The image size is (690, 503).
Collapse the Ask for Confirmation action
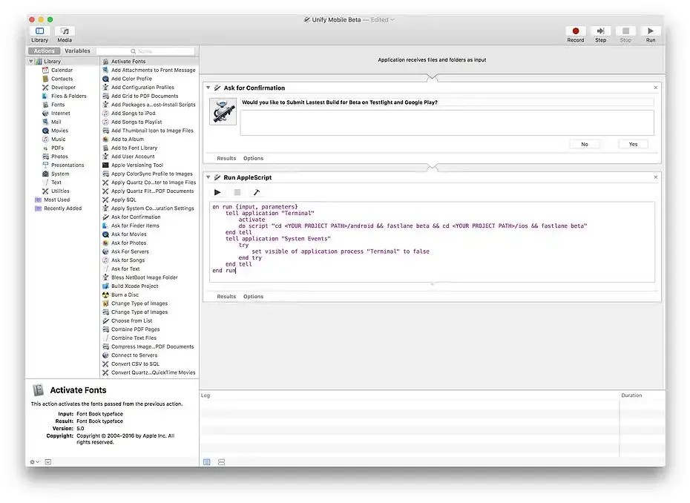point(208,88)
